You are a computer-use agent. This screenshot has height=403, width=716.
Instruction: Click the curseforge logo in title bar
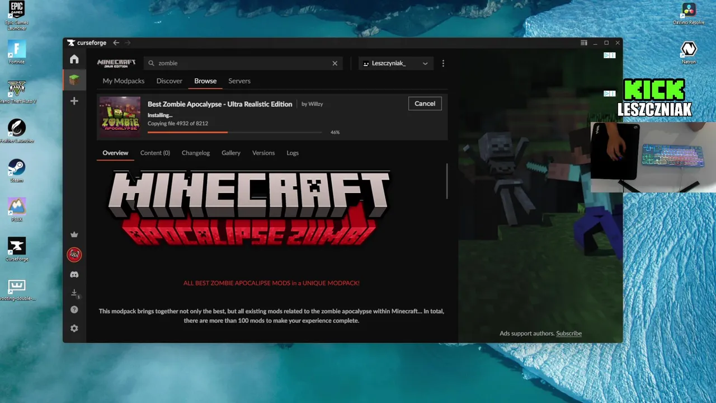[86, 43]
